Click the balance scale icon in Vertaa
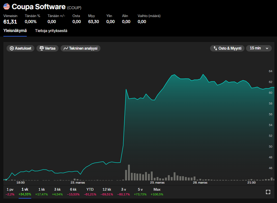Screen dimensions: 277x203 tap(41, 48)
